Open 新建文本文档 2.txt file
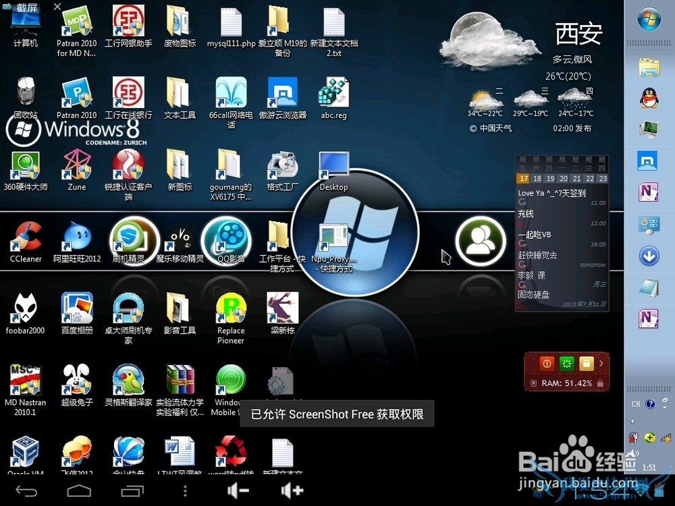Screen dimensions: 675x506 (x=334, y=32)
